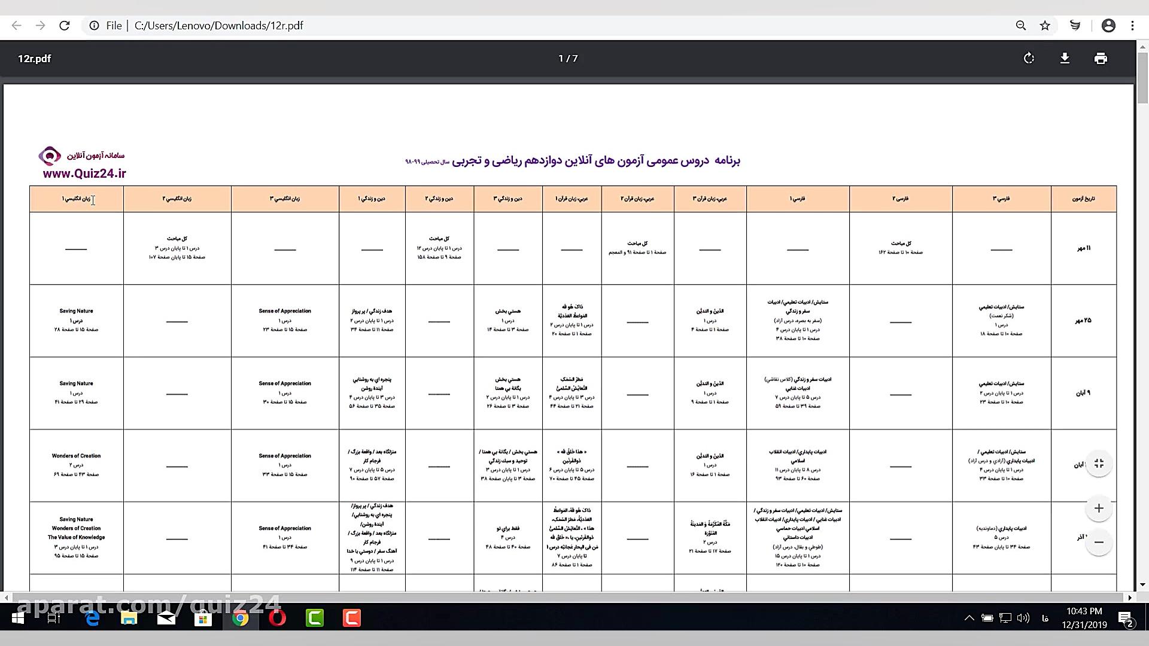Screen dimensions: 1149x646
Task: Open the browser zoom search tool
Action: click(x=1020, y=25)
